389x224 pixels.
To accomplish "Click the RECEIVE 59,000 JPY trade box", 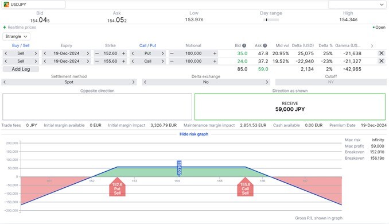I will pyautogui.click(x=290, y=107).
